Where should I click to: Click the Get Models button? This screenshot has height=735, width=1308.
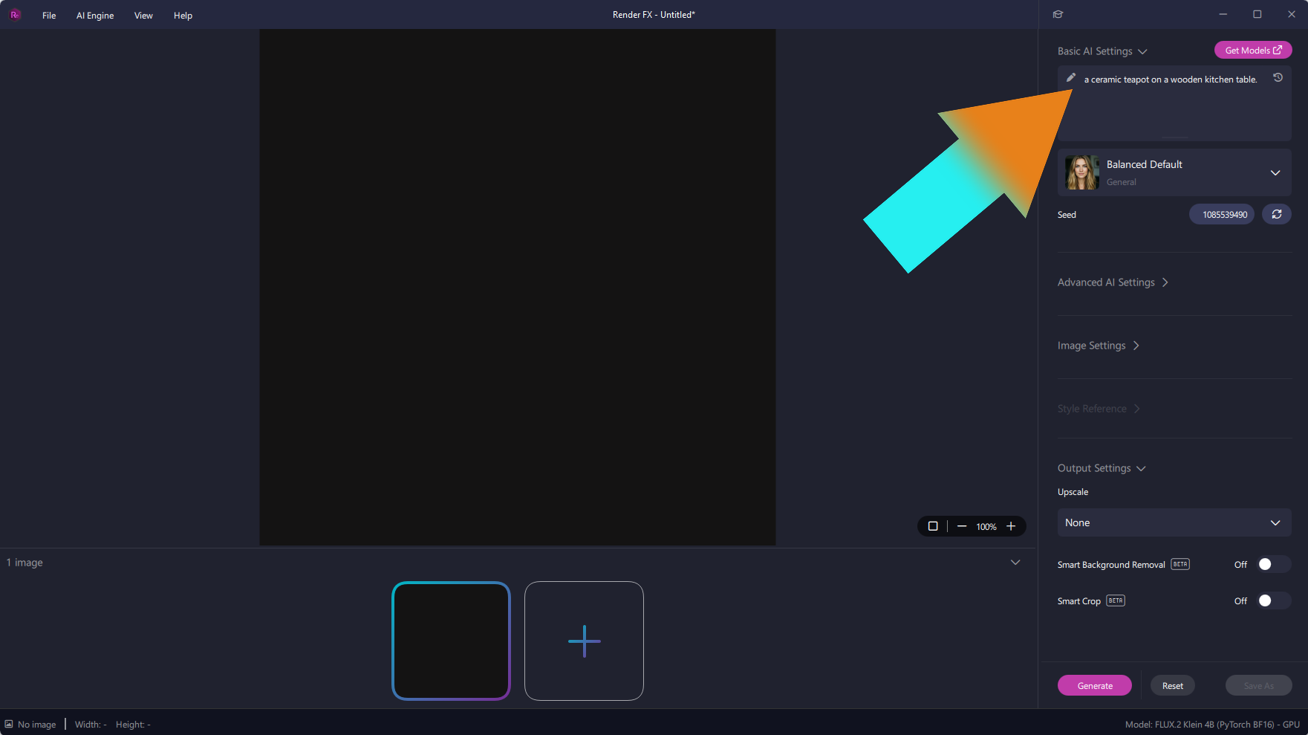click(x=1253, y=50)
